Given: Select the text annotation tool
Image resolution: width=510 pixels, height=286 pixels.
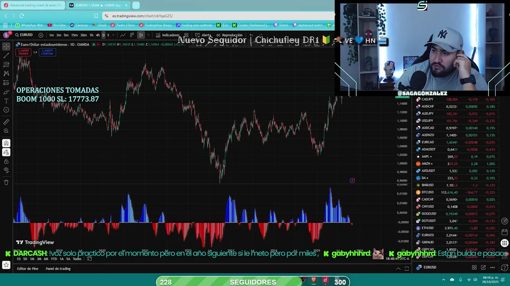Looking at the screenshot, I should coord(6,101).
